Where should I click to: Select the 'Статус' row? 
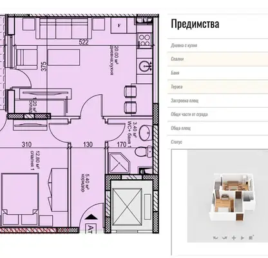click(x=218, y=142)
